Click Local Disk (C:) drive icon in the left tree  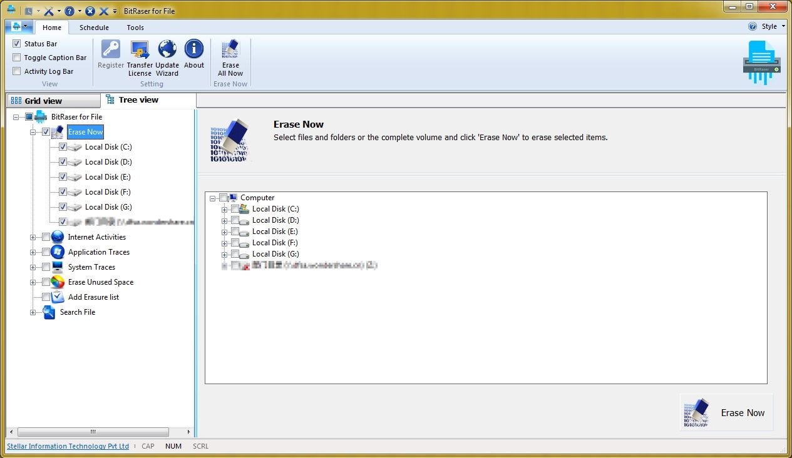tap(75, 147)
